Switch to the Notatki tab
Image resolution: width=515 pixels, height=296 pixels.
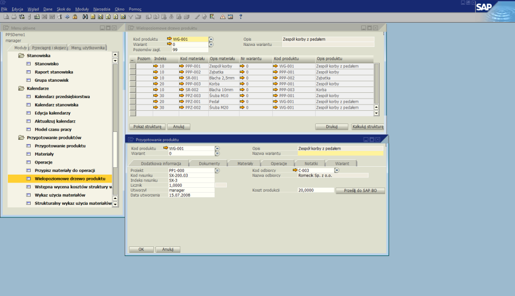point(311,163)
